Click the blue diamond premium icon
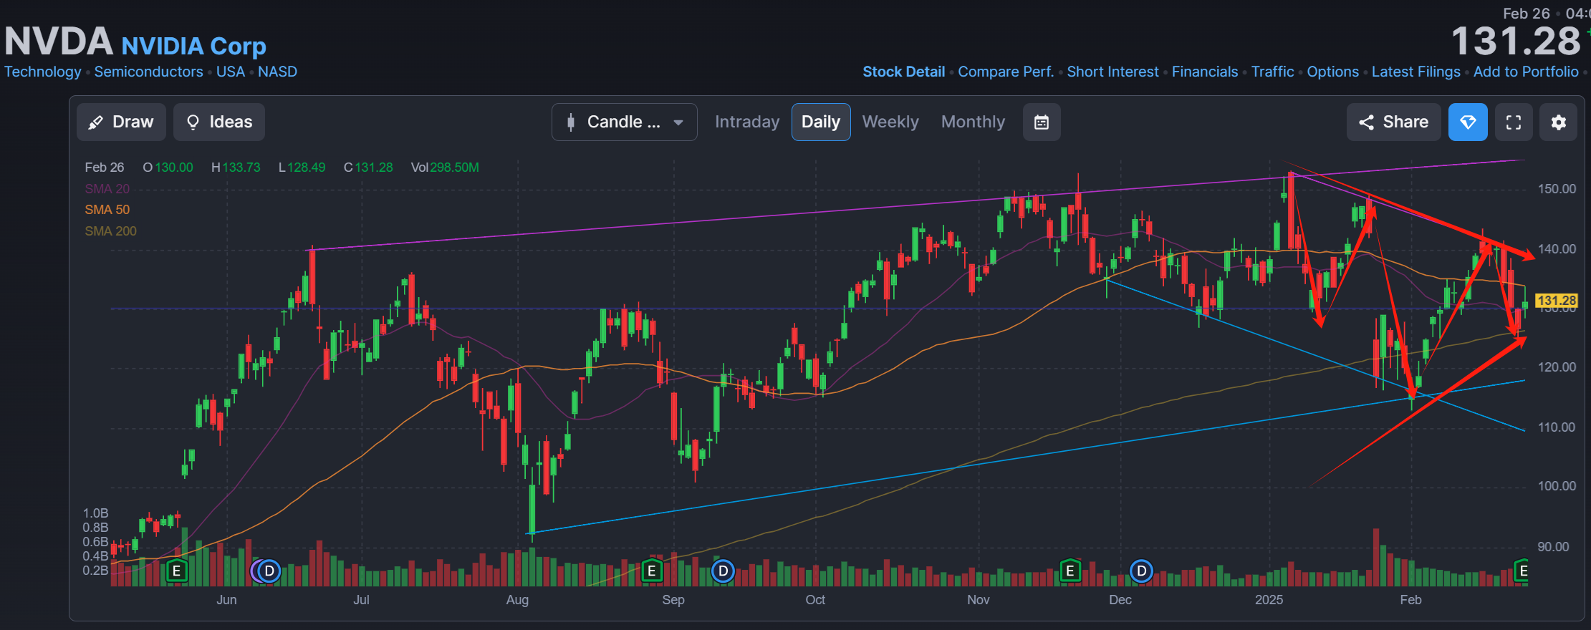 tap(1468, 122)
